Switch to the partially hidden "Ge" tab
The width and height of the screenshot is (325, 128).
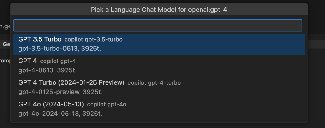pos(6,44)
